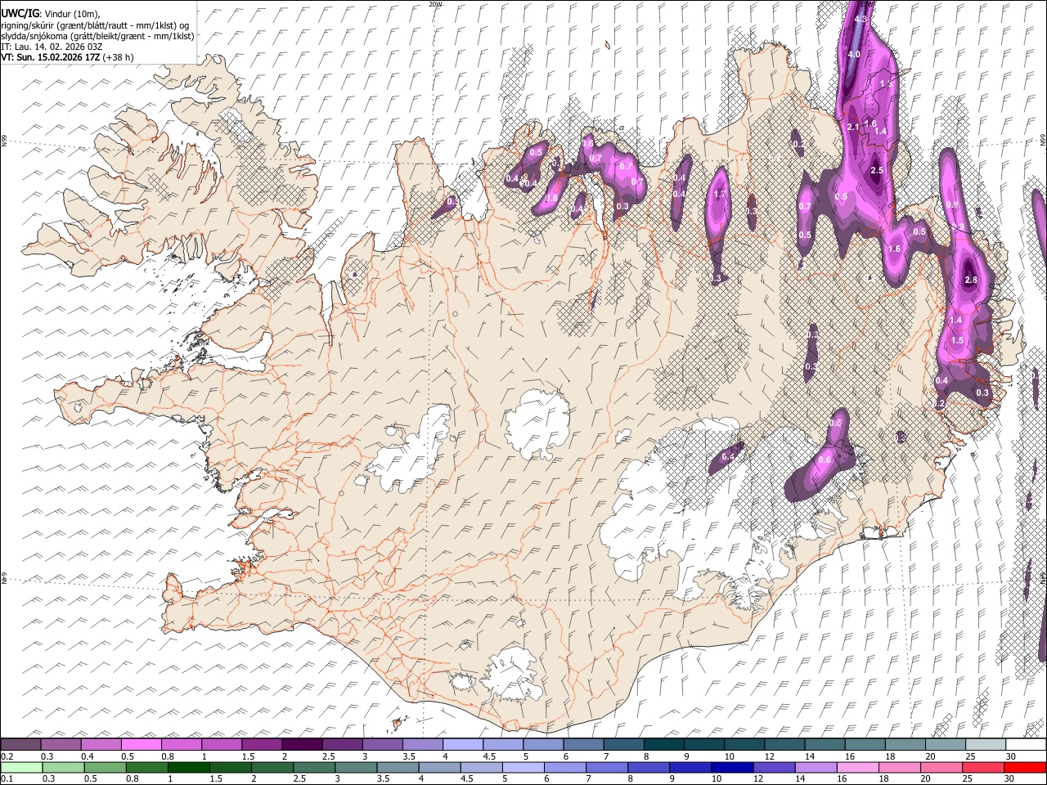Click the "2.1" value label on the map
This screenshot has height=785, width=1047.
(853, 127)
